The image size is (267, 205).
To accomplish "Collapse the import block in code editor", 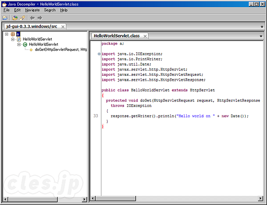I will click(x=99, y=53).
